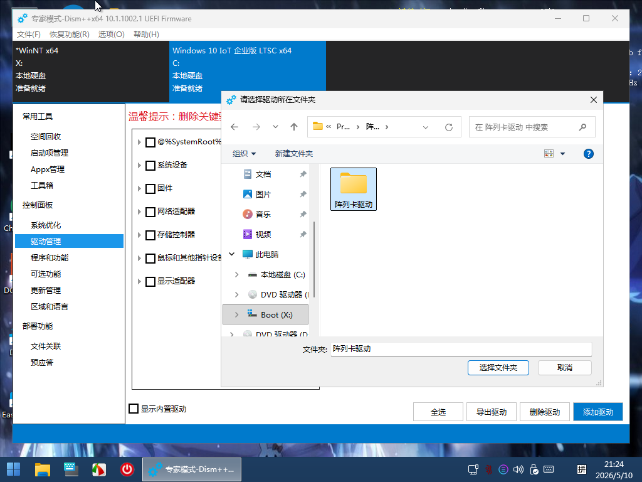This screenshot has width=642, height=482.
Task: Refresh the folder view
Action: pos(449,127)
